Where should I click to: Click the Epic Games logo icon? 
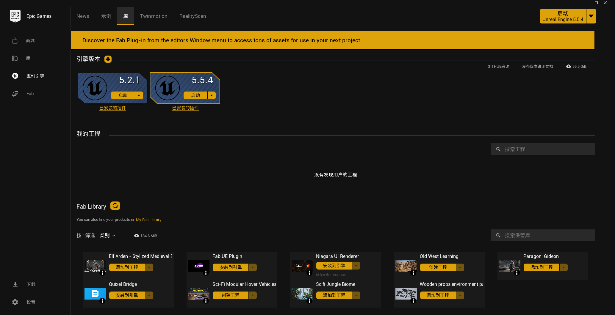click(15, 16)
